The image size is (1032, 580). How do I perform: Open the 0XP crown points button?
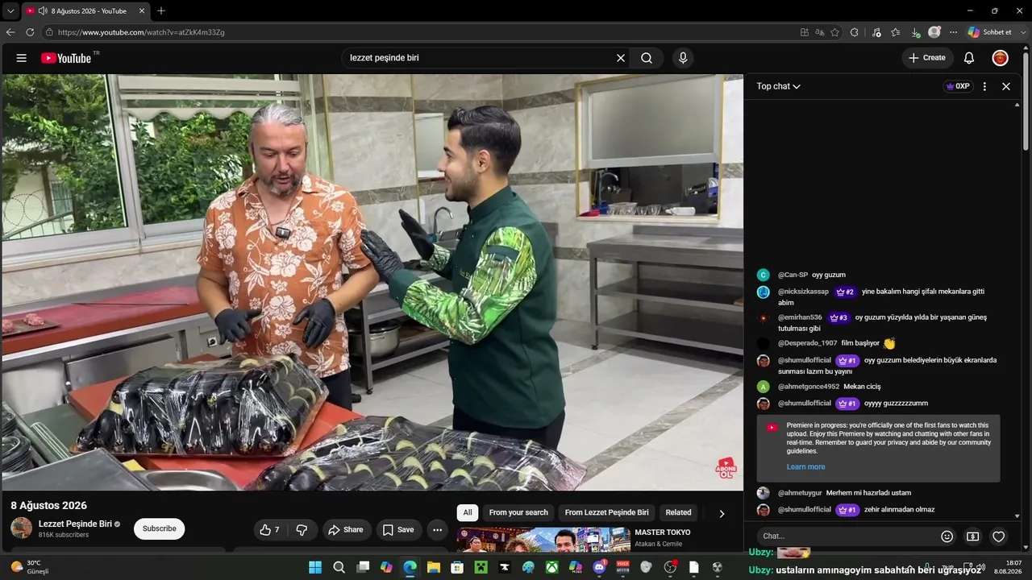(958, 86)
